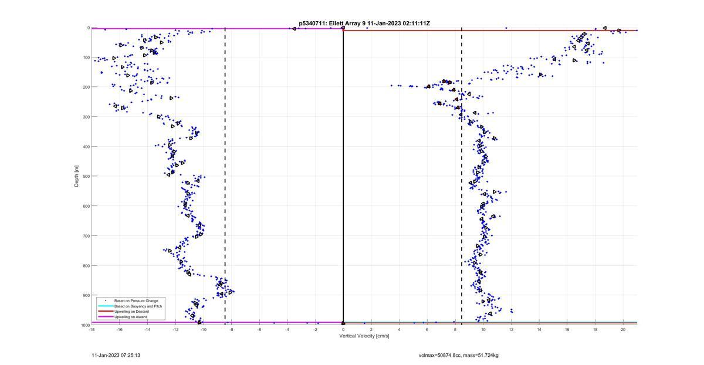The width and height of the screenshot is (704, 365).
Task: Click the '500' depth axis tick label
Action: 86,176
